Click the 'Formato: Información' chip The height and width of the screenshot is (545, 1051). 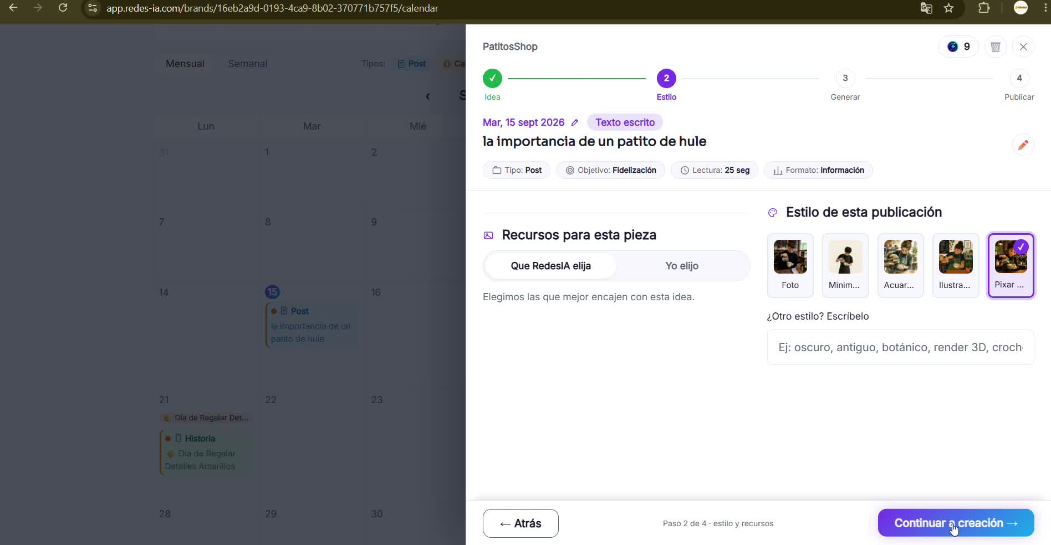pos(818,170)
